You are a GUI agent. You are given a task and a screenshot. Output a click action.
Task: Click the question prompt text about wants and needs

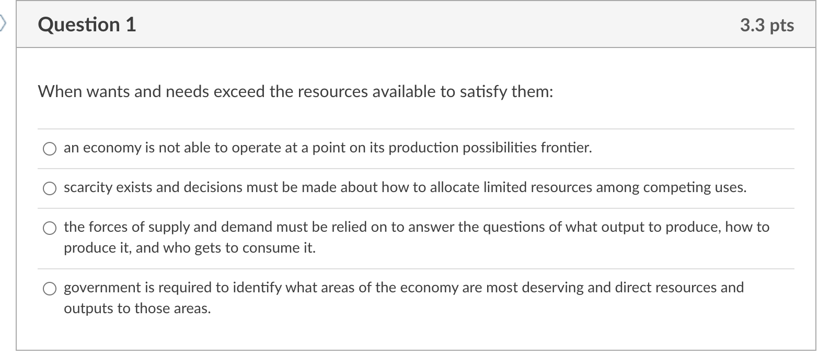[x=295, y=92]
